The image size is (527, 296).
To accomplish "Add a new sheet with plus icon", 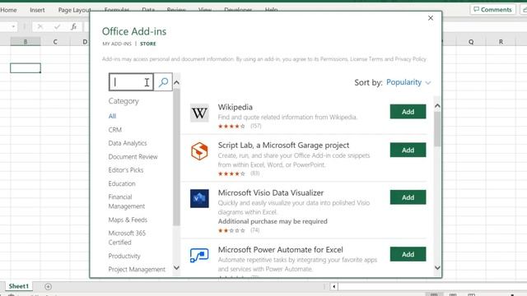I will [48, 286].
